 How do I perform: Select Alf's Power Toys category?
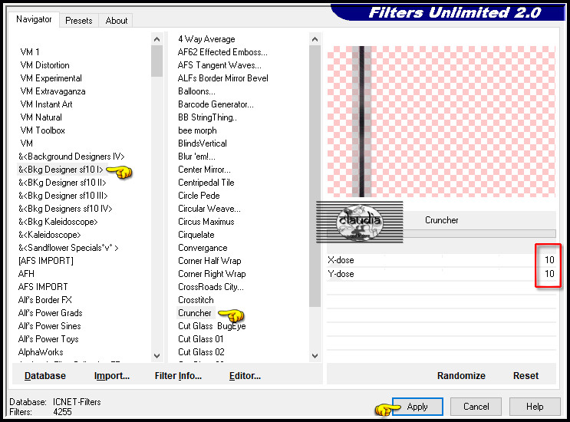(x=48, y=339)
